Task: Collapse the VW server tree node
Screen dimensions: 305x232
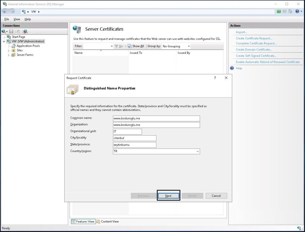Action: 4,42
